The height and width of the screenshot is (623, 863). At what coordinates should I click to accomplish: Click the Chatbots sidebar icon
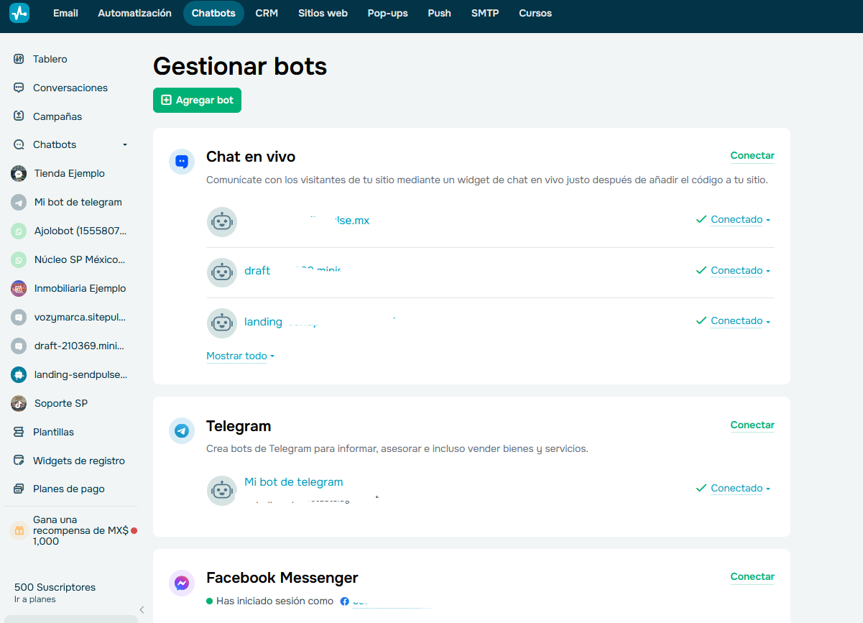19,144
